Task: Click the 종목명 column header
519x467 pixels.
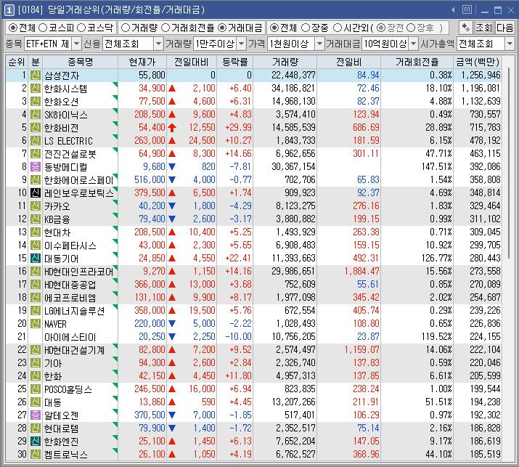Action: coord(80,62)
